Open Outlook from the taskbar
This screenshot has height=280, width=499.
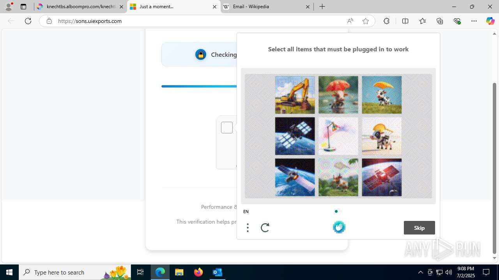tap(217, 272)
